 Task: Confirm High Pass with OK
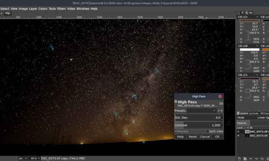(217, 137)
